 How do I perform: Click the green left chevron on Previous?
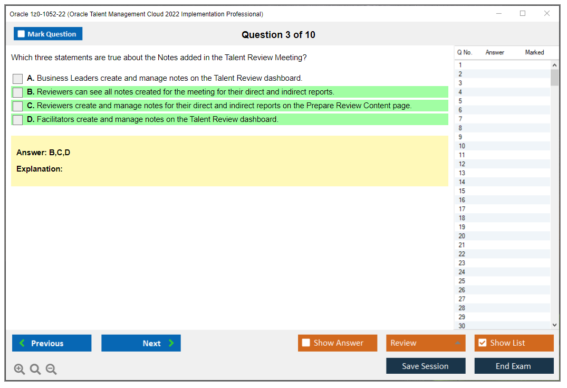coord(21,343)
